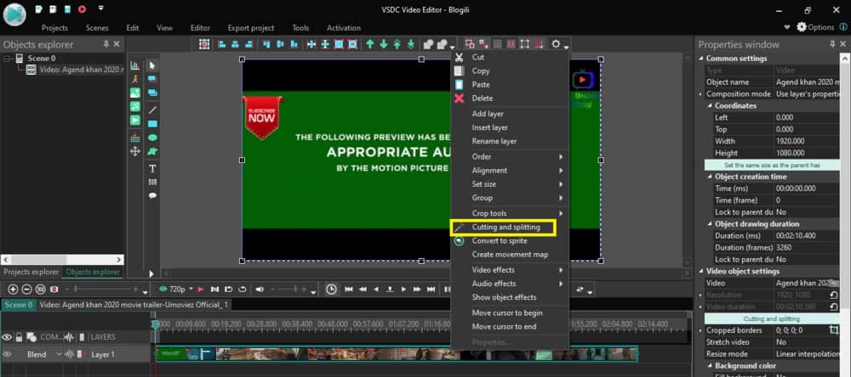Click the timeline playhead cursor marker

156,324
